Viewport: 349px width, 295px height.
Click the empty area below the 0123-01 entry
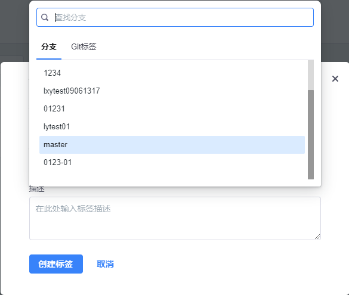[172, 176]
